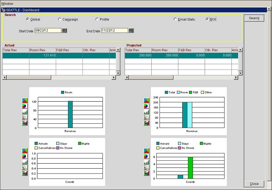The image size is (272, 190).
Task: Switch Actual Counts chart to pie chart type
Action: [x=25, y=156]
